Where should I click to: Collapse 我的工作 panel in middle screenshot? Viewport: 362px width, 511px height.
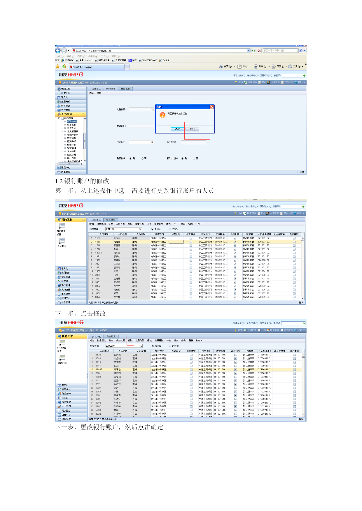pyautogui.click(x=83, y=220)
